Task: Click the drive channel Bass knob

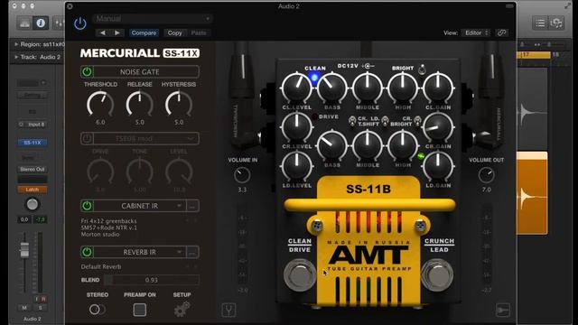Action: point(331,146)
